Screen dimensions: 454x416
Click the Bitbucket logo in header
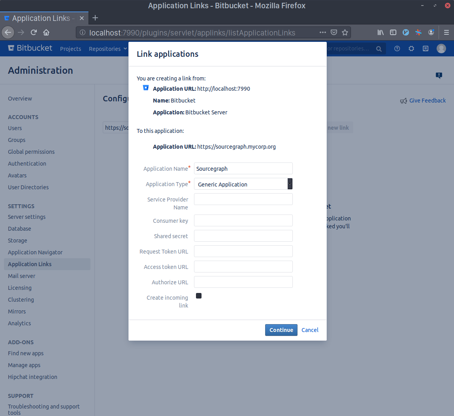click(x=30, y=48)
